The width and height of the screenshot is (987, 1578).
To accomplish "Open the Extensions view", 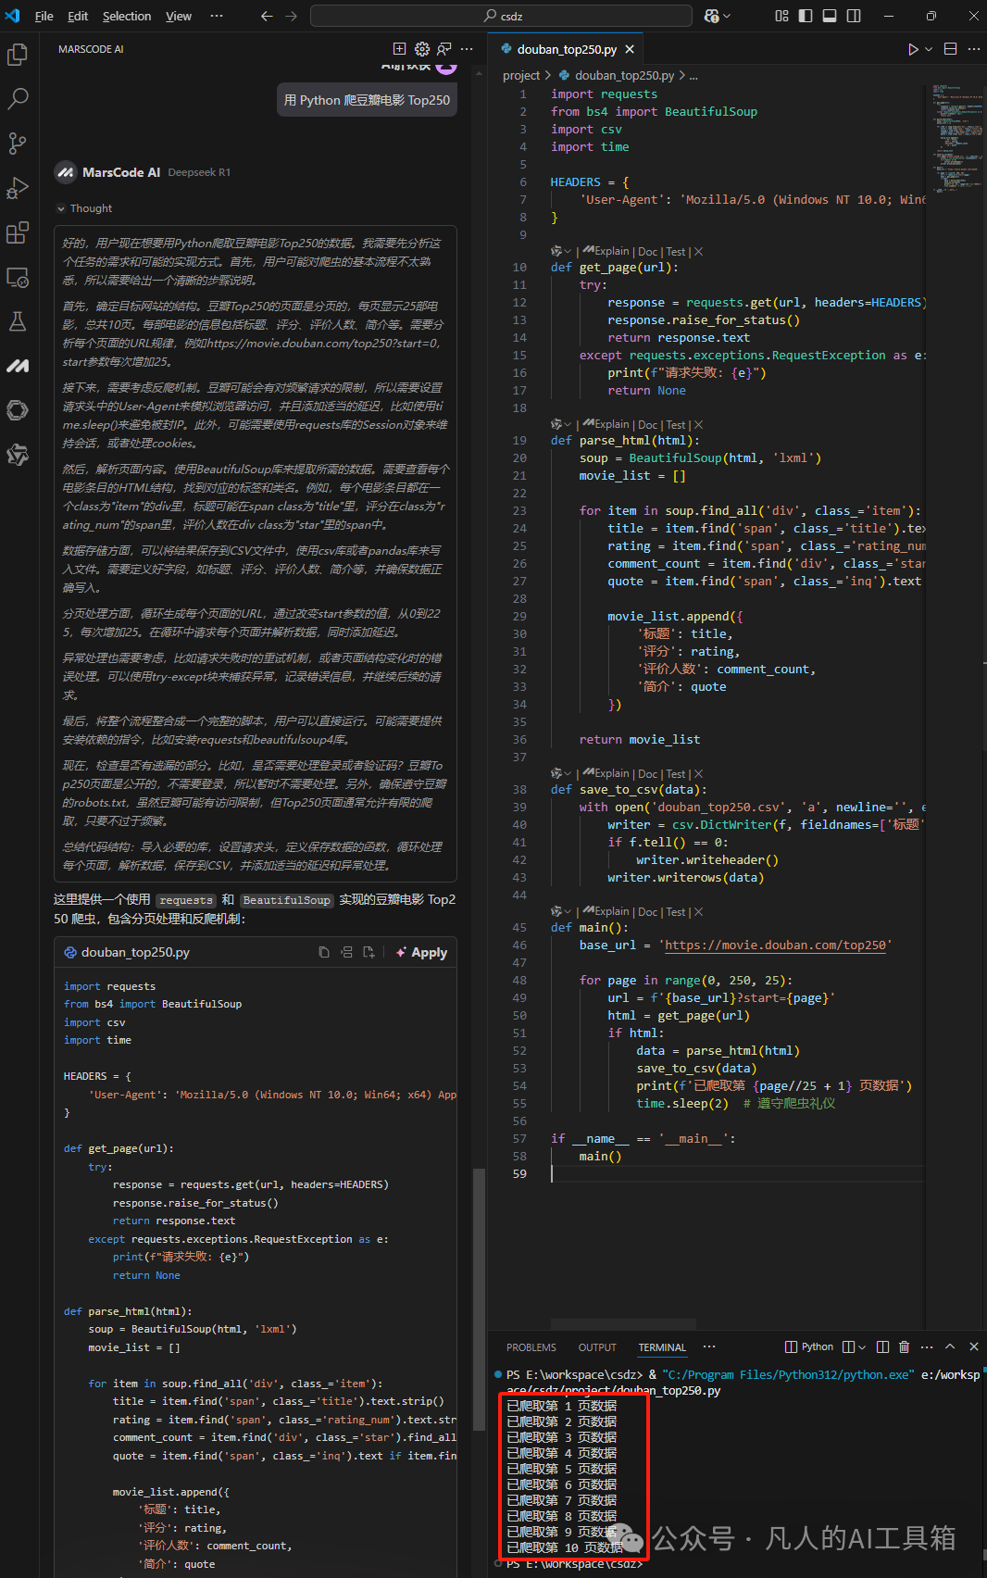I will [x=18, y=232].
